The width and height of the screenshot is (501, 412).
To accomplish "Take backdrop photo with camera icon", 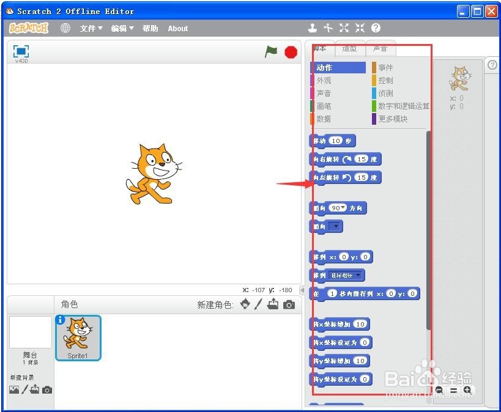I will pyautogui.click(x=47, y=390).
